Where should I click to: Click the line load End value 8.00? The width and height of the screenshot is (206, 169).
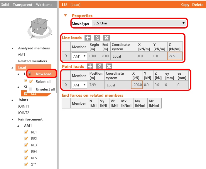click(x=106, y=56)
